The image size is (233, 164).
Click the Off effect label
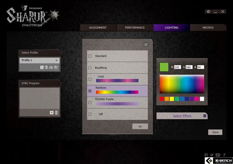point(101,114)
